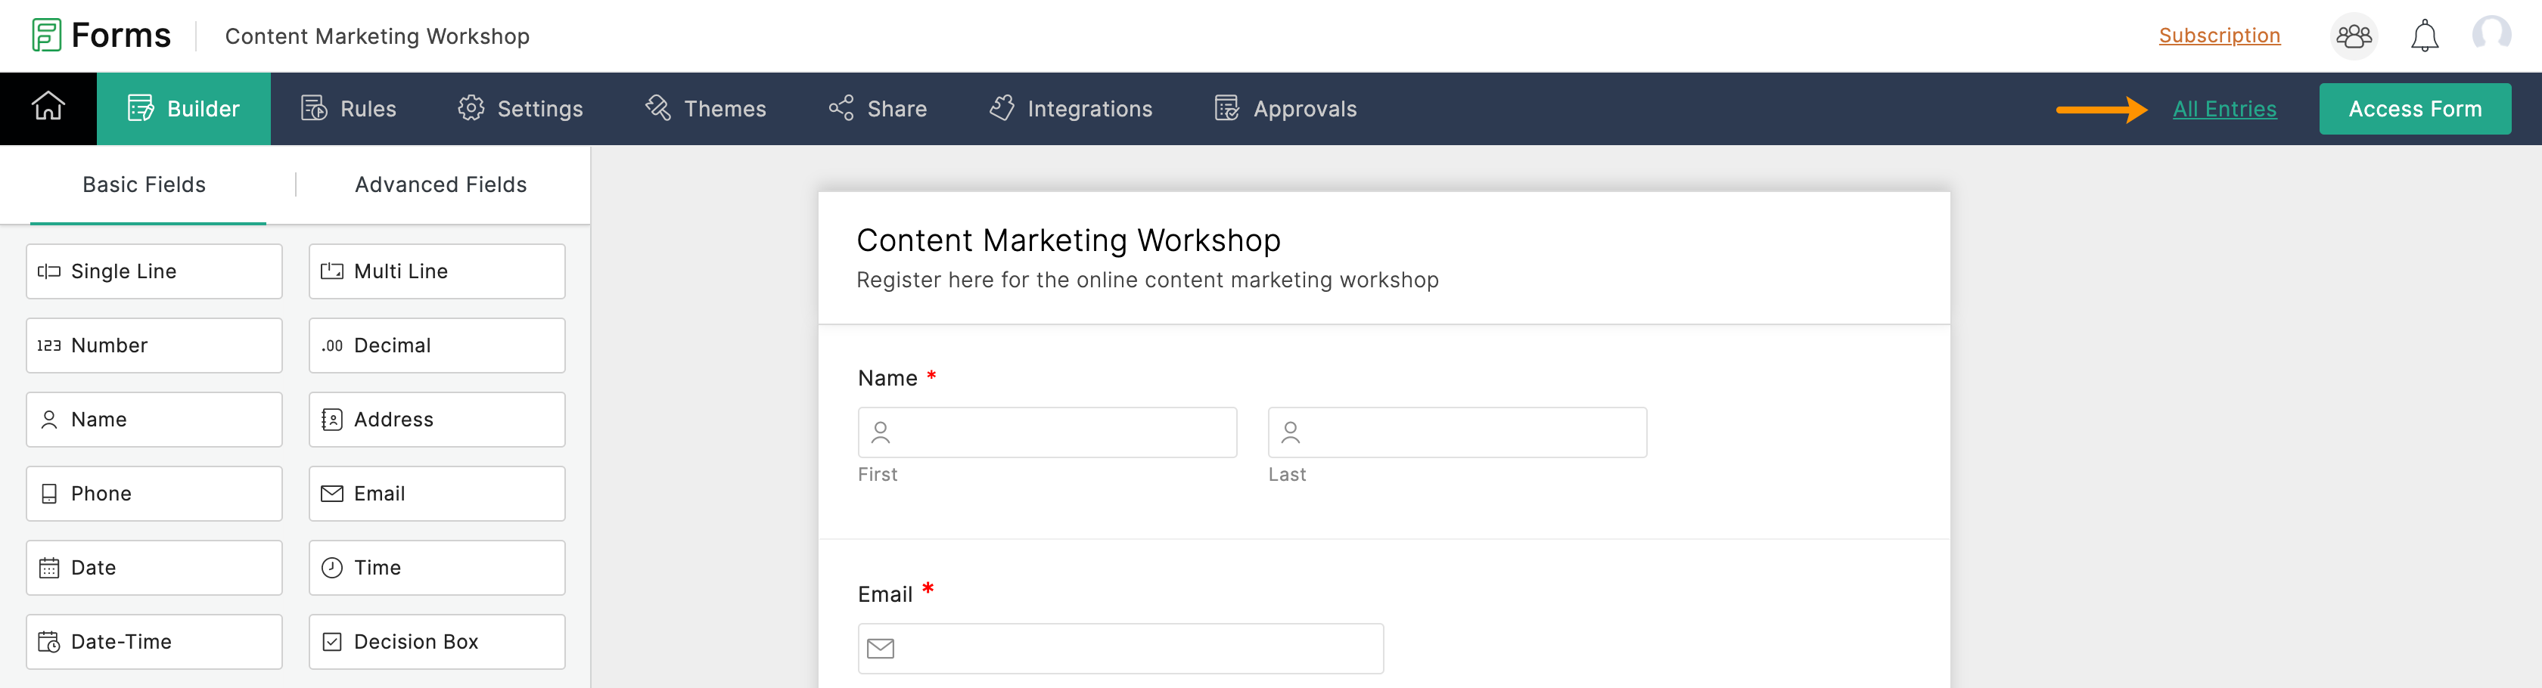Select the Basic Fields tab
This screenshot has width=2542, height=688.
pyautogui.click(x=144, y=184)
